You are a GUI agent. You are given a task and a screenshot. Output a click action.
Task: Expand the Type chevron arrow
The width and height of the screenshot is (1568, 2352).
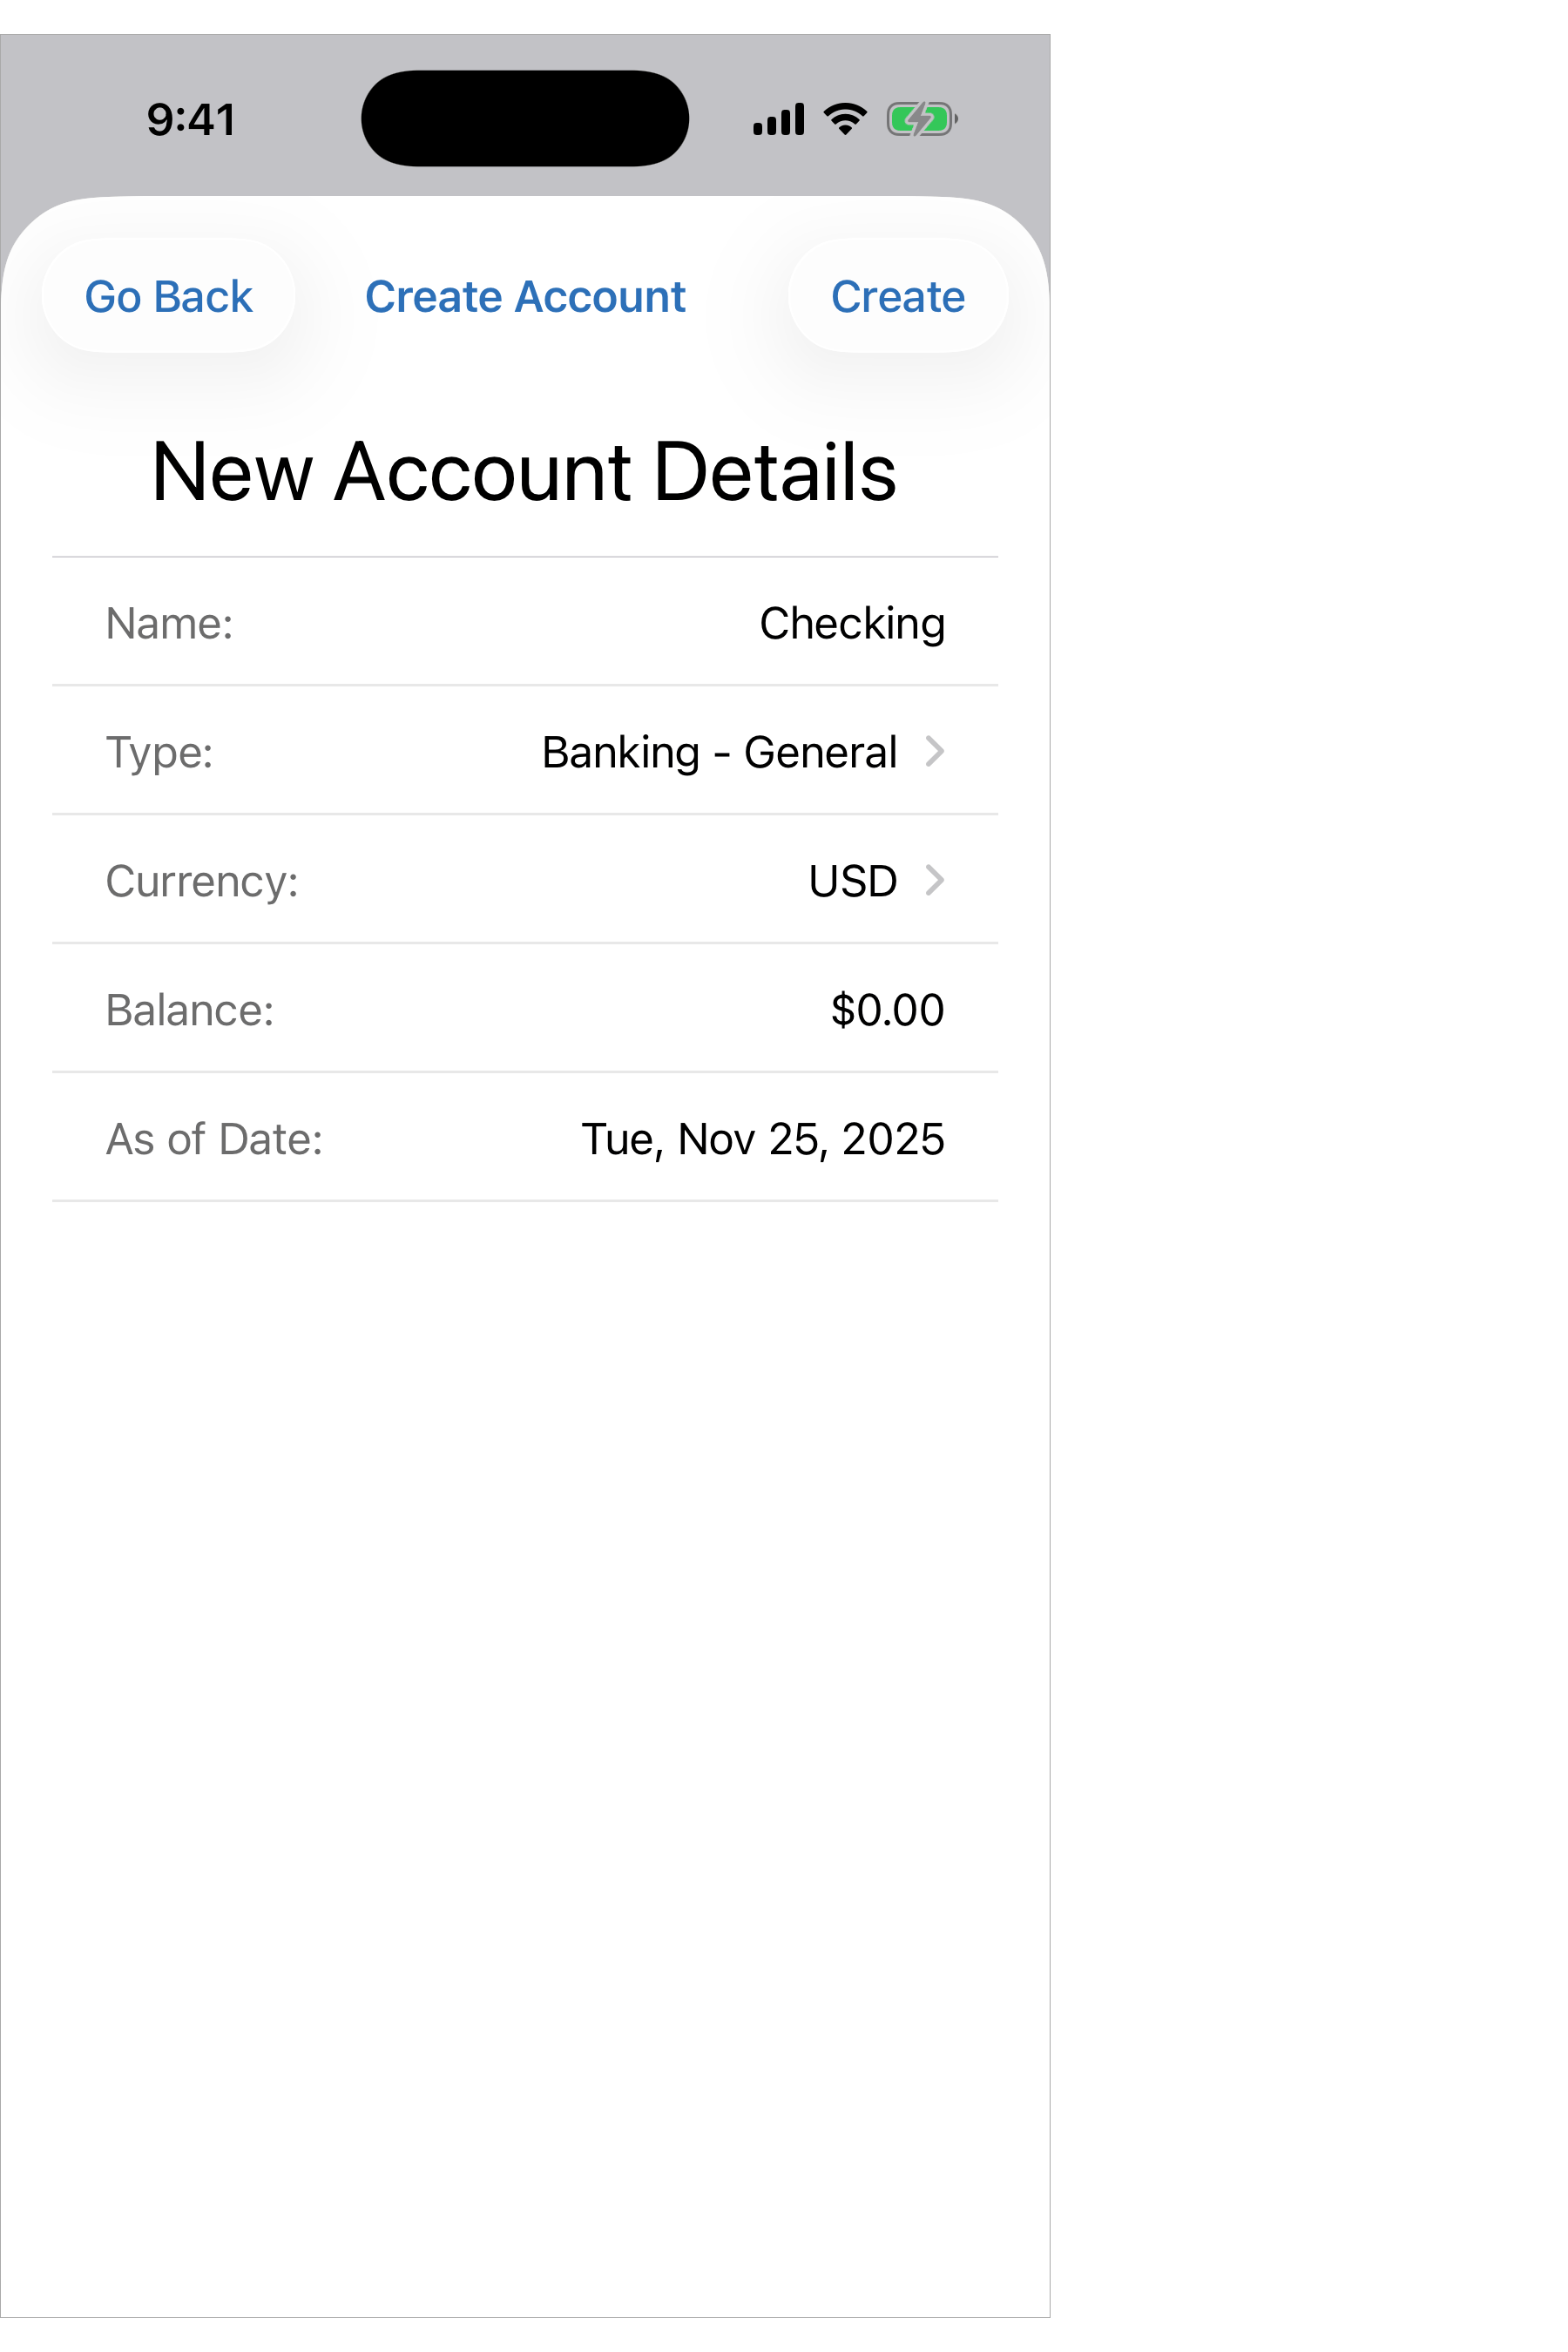click(x=935, y=752)
